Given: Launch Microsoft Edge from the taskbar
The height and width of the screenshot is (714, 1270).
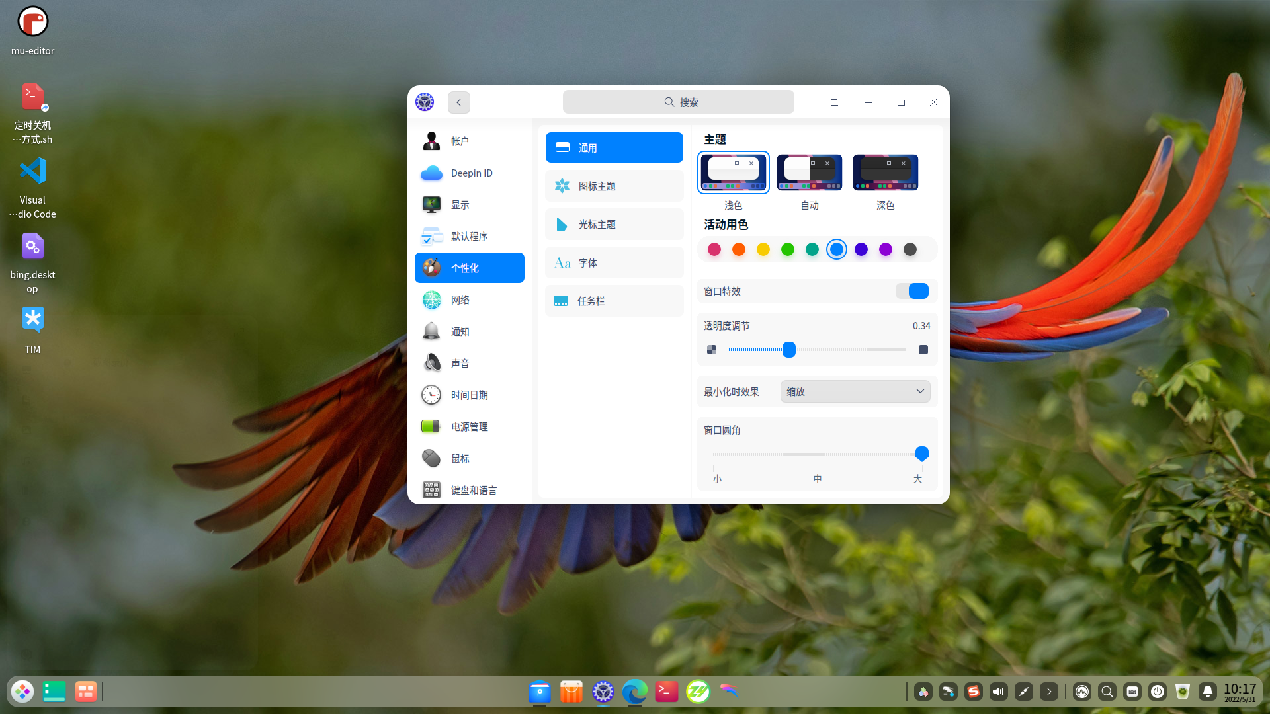Looking at the screenshot, I should 634,692.
